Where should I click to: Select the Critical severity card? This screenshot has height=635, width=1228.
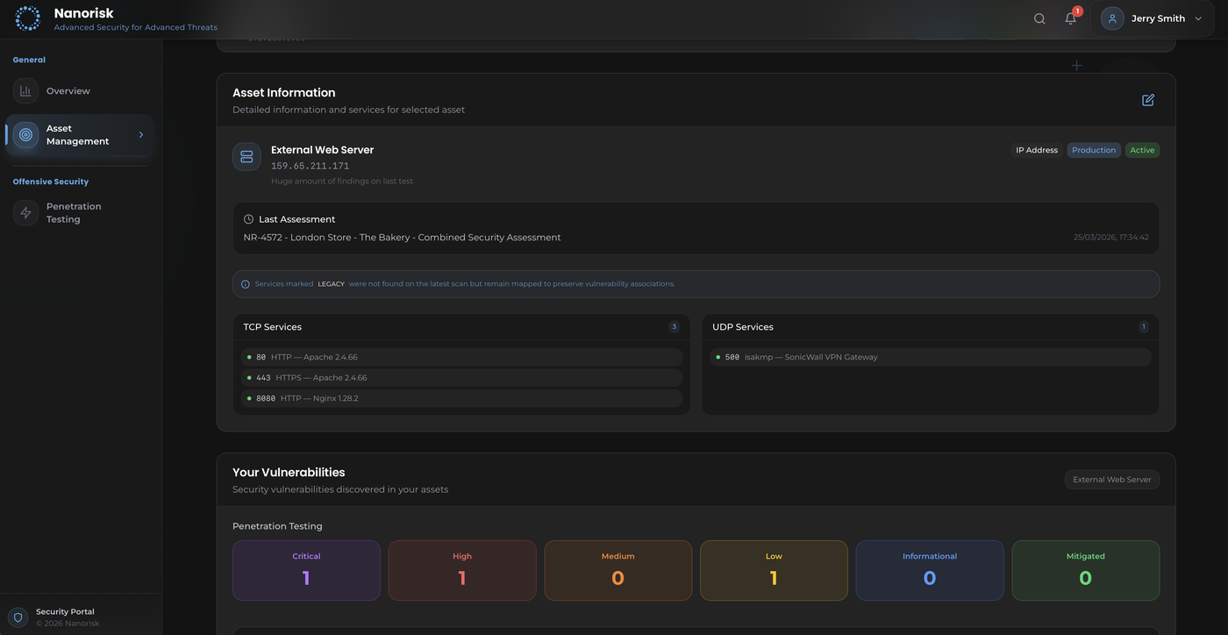pyautogui.click(x=305, y=570)
